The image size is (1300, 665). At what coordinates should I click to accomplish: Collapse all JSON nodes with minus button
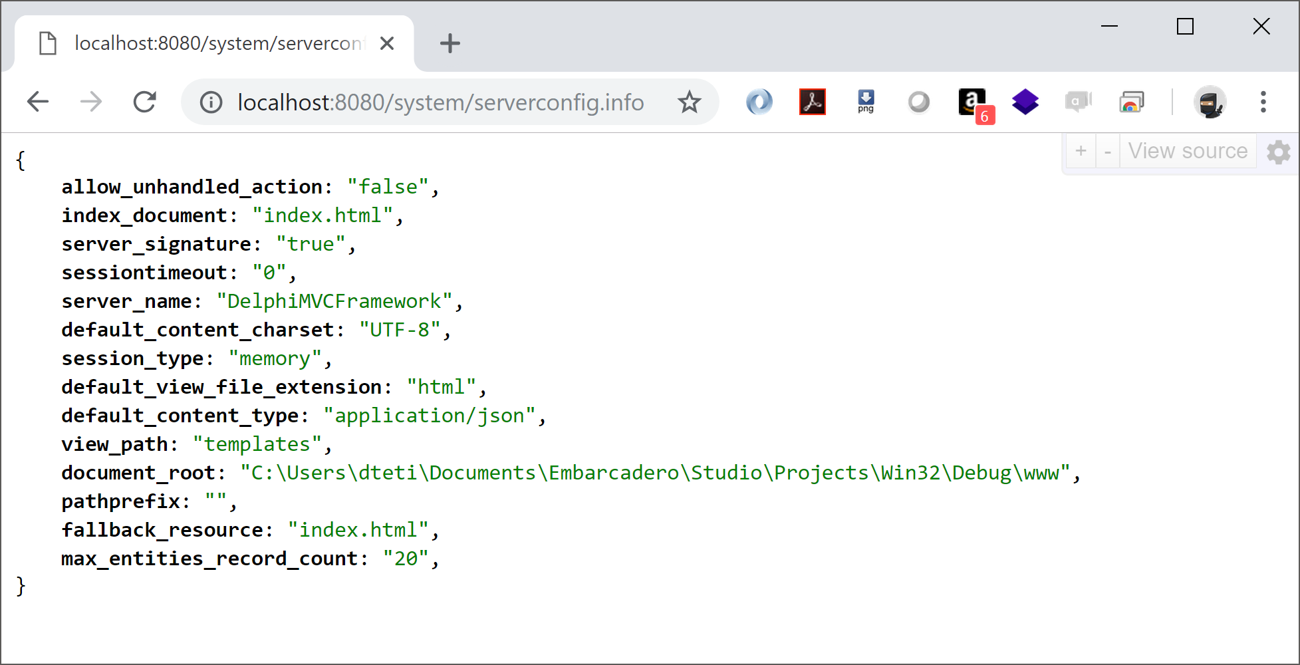pos(1107,152)
